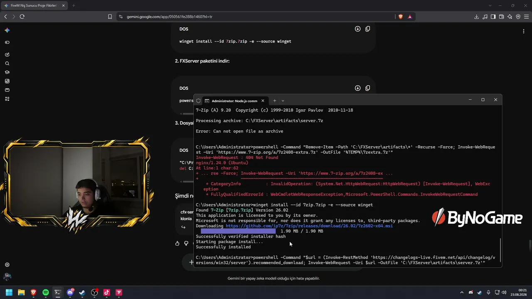
Task: Bookmark this page with the bookmark icon
Action: [110, 17]
